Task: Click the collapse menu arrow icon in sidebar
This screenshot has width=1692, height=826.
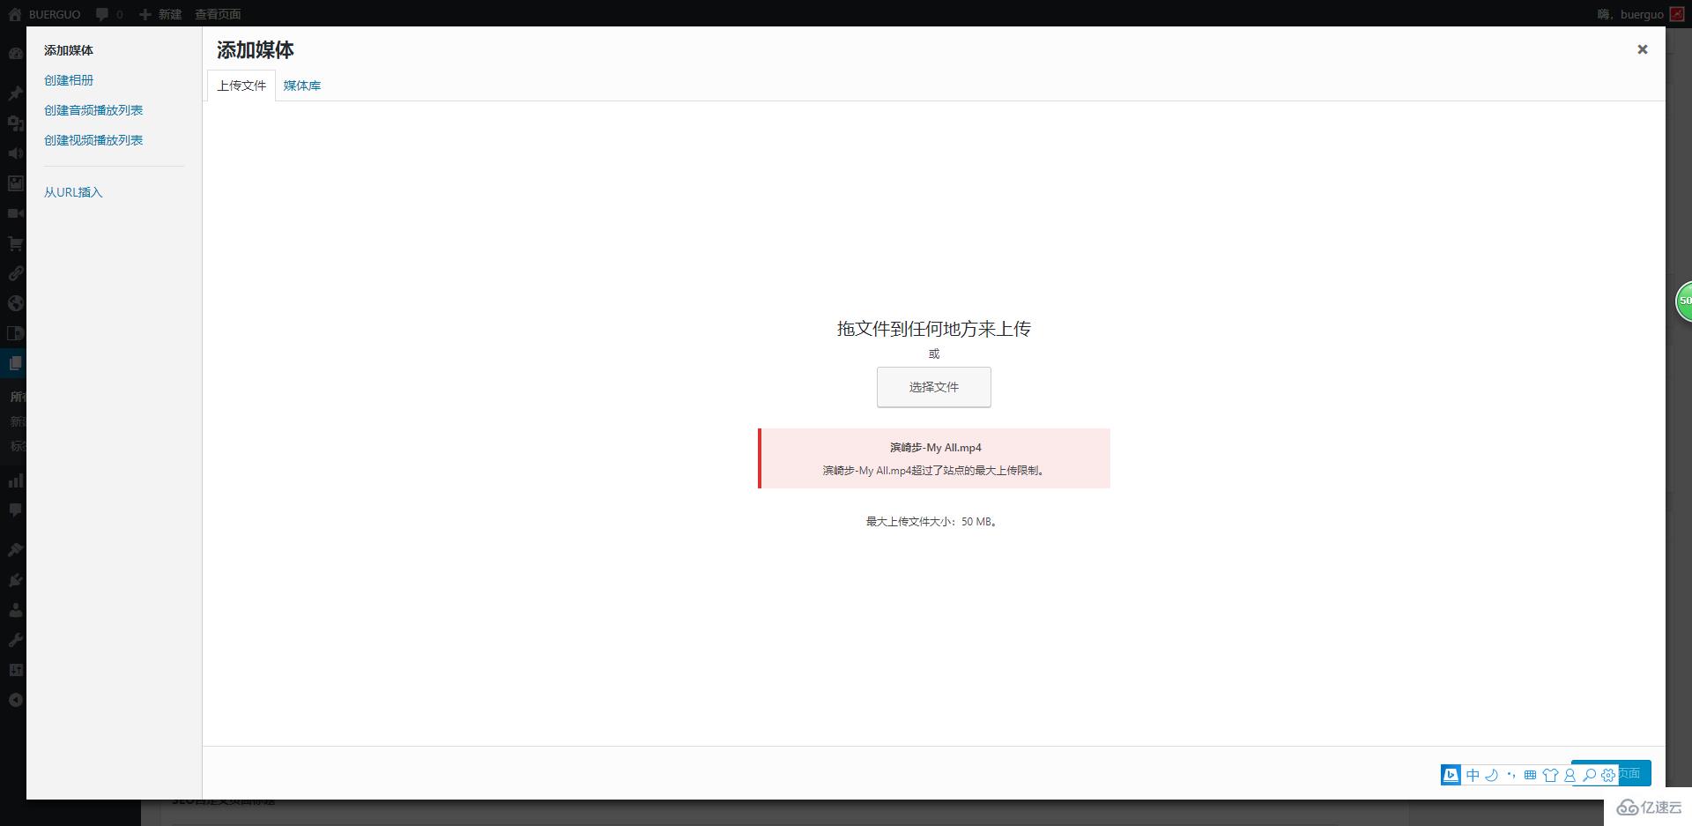Action: (x=15, y=700)
